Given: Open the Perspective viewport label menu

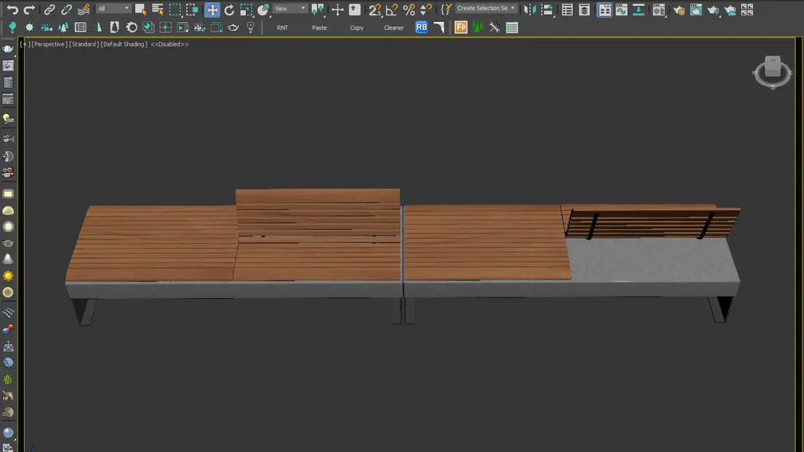Looking at the screenshot, I should coord(49,44).
